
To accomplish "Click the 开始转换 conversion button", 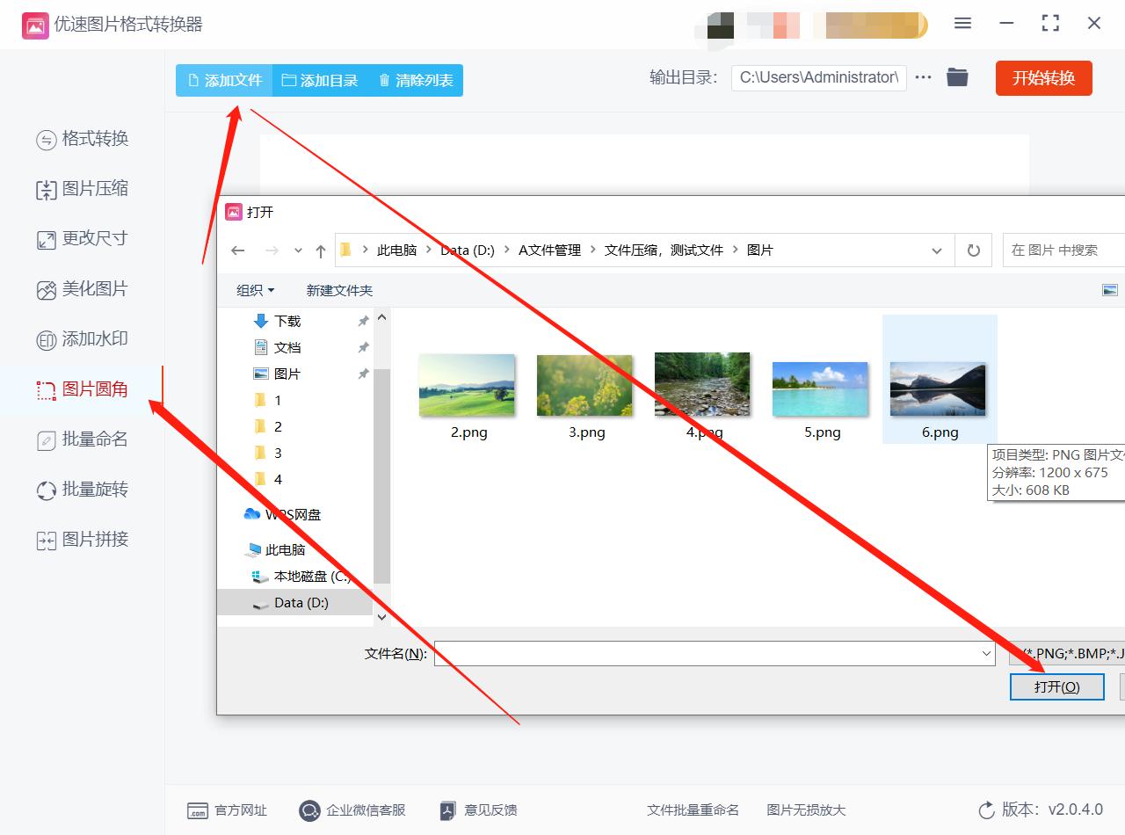I will point(1043,77).
